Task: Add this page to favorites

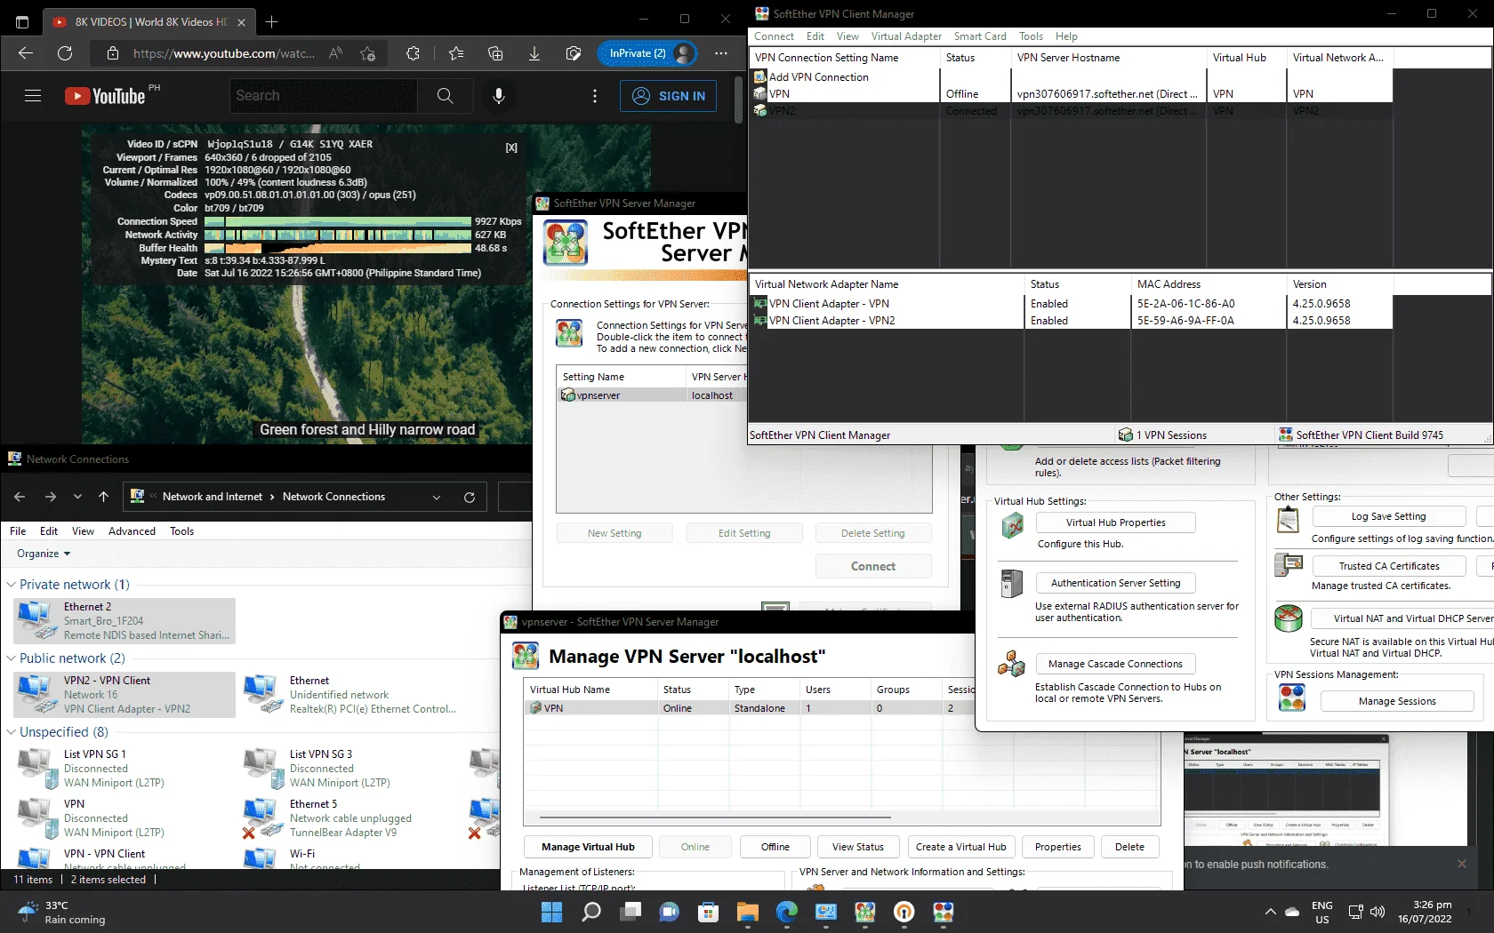Action: pyautogui.click(x=367, y=53)
